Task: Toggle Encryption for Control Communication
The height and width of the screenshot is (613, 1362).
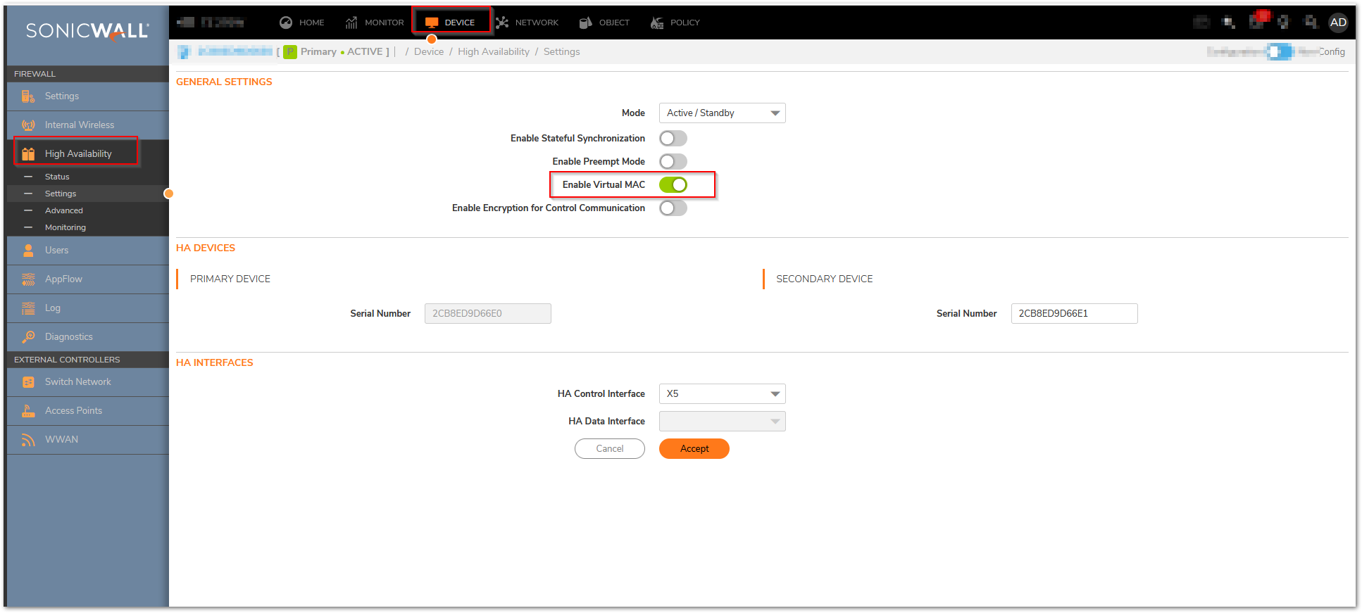Action: click(x=673, y=208)
